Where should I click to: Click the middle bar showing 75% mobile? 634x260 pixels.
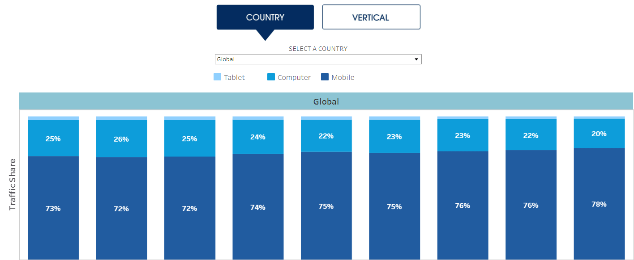[x=326, y=207]
